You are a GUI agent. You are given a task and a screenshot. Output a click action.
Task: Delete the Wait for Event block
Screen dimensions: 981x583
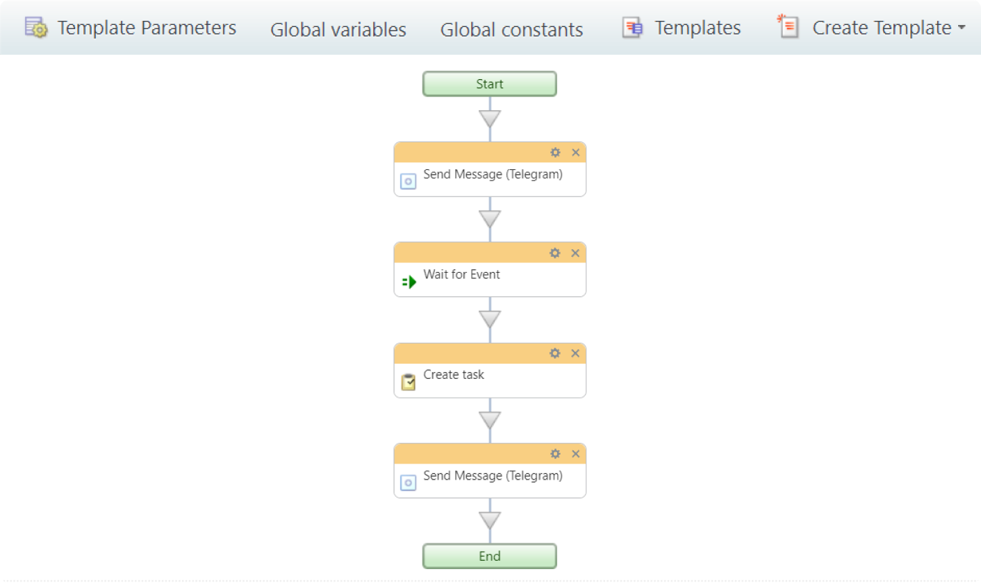(575, 253)
